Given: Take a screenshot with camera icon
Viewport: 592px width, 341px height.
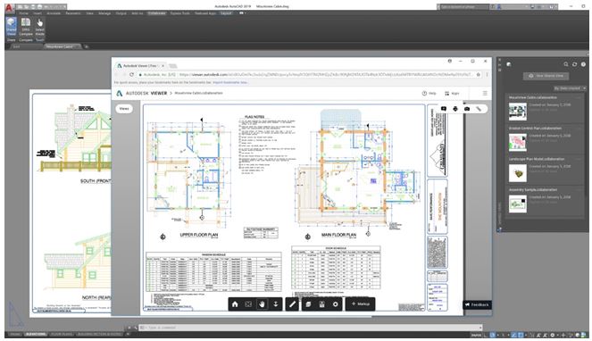Looking at the screenshot, I should click(467, 109).
